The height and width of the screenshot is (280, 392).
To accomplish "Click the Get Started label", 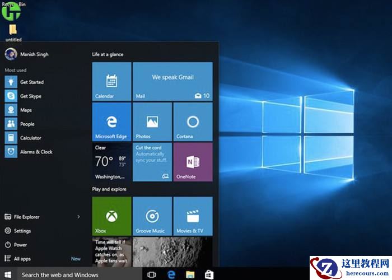I will coord(32,82).
